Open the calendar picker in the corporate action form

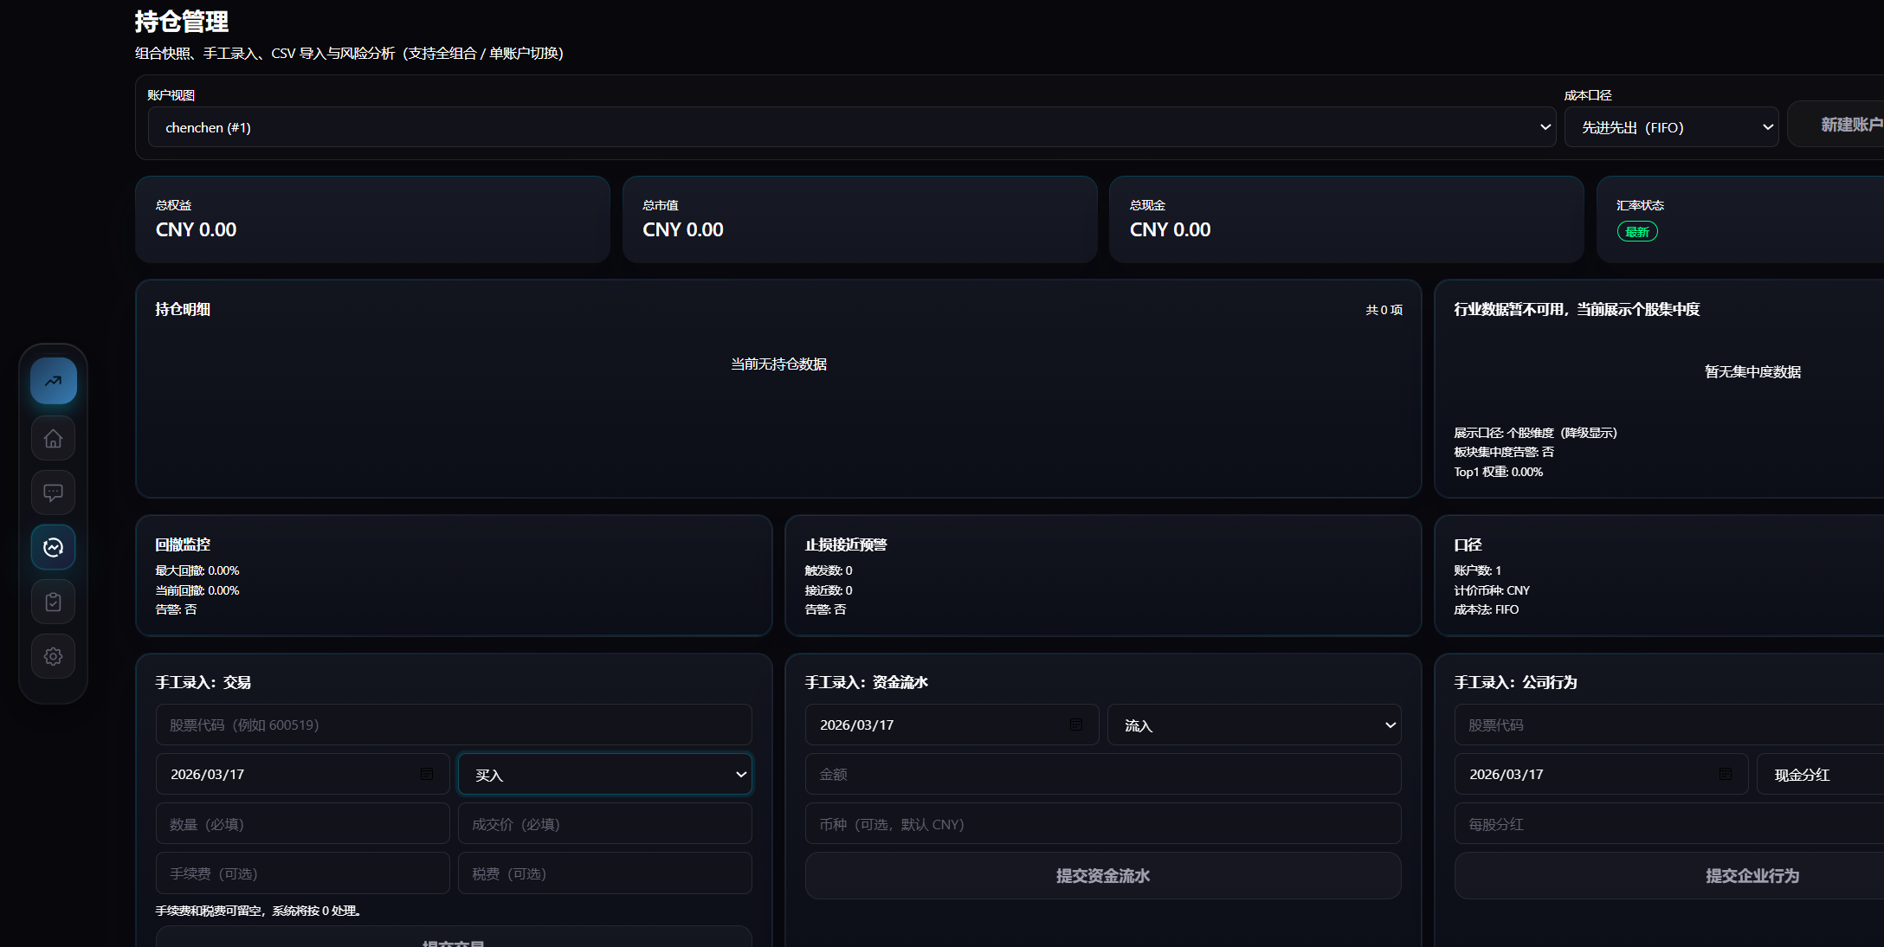tap(1725, 774)
